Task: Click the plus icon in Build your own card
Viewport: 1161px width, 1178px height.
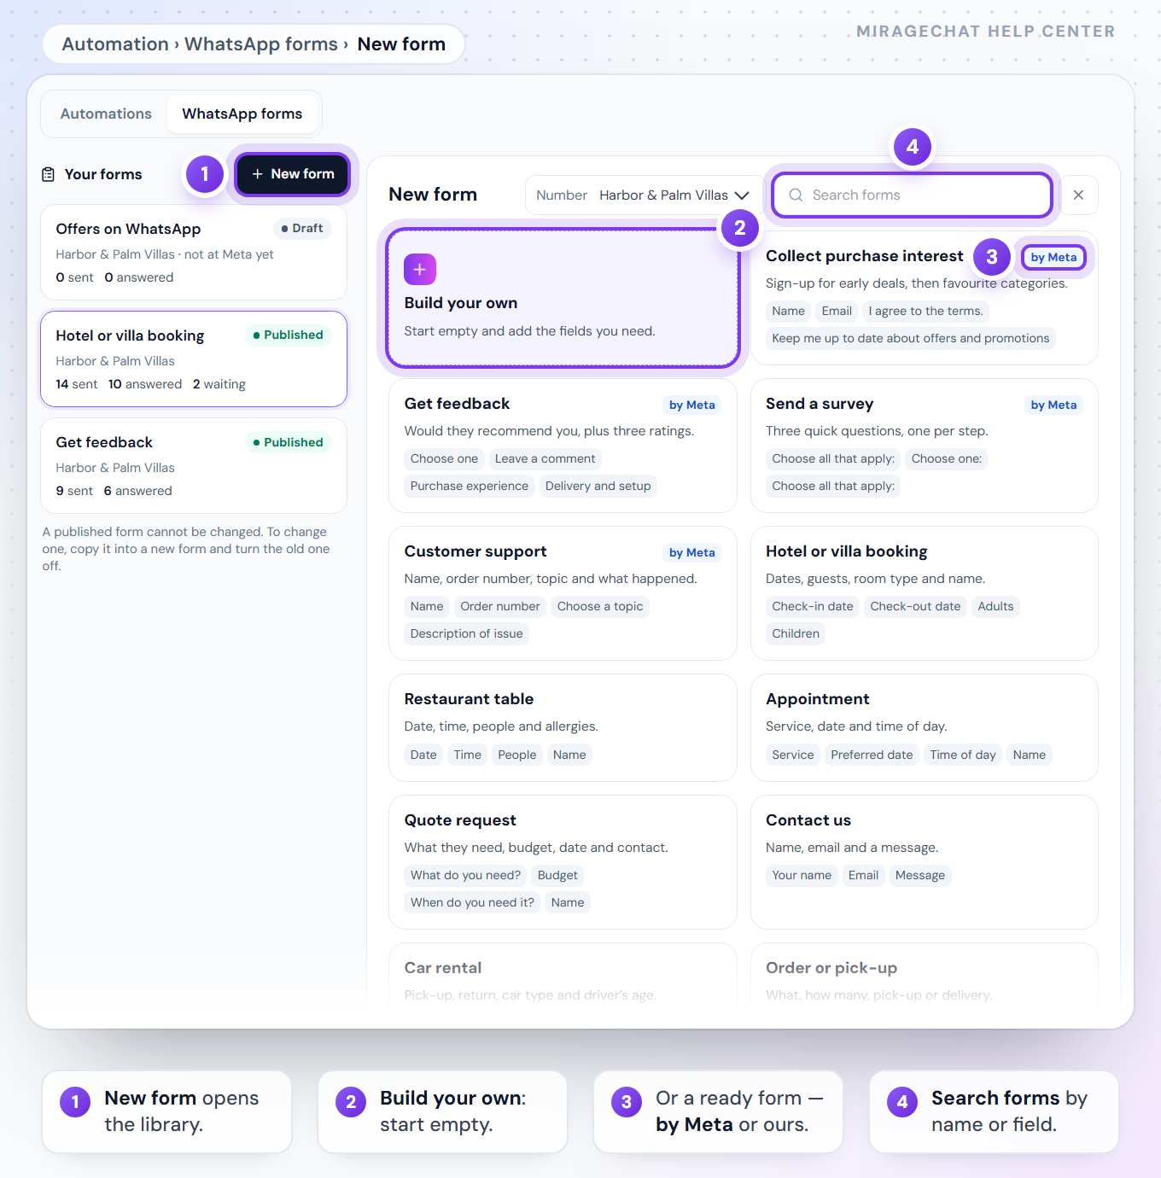Action: point(419,269)
